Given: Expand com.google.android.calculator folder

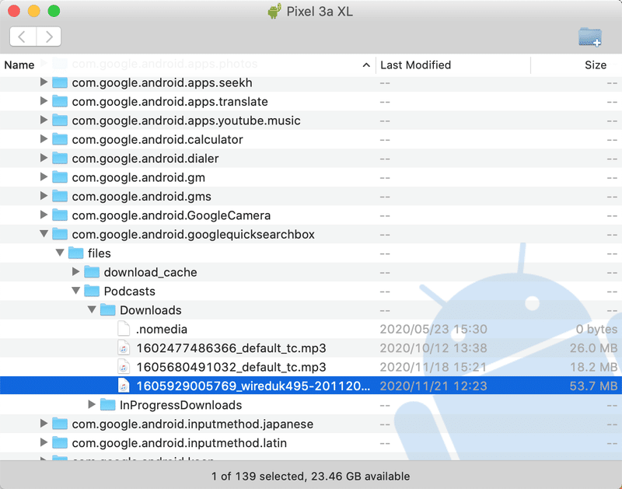Looking at the screenshot, I should 44,139.
